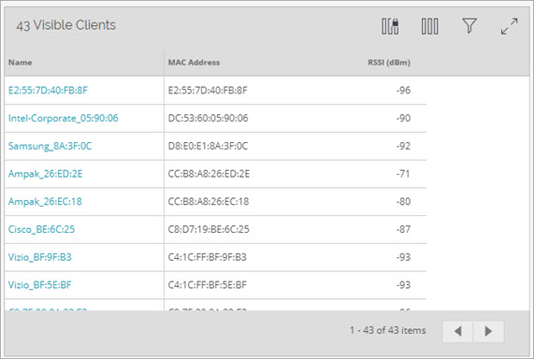Screen dimensions: 534x359
Task: Click RSSI value -92
Action: (x=404, y=146)
